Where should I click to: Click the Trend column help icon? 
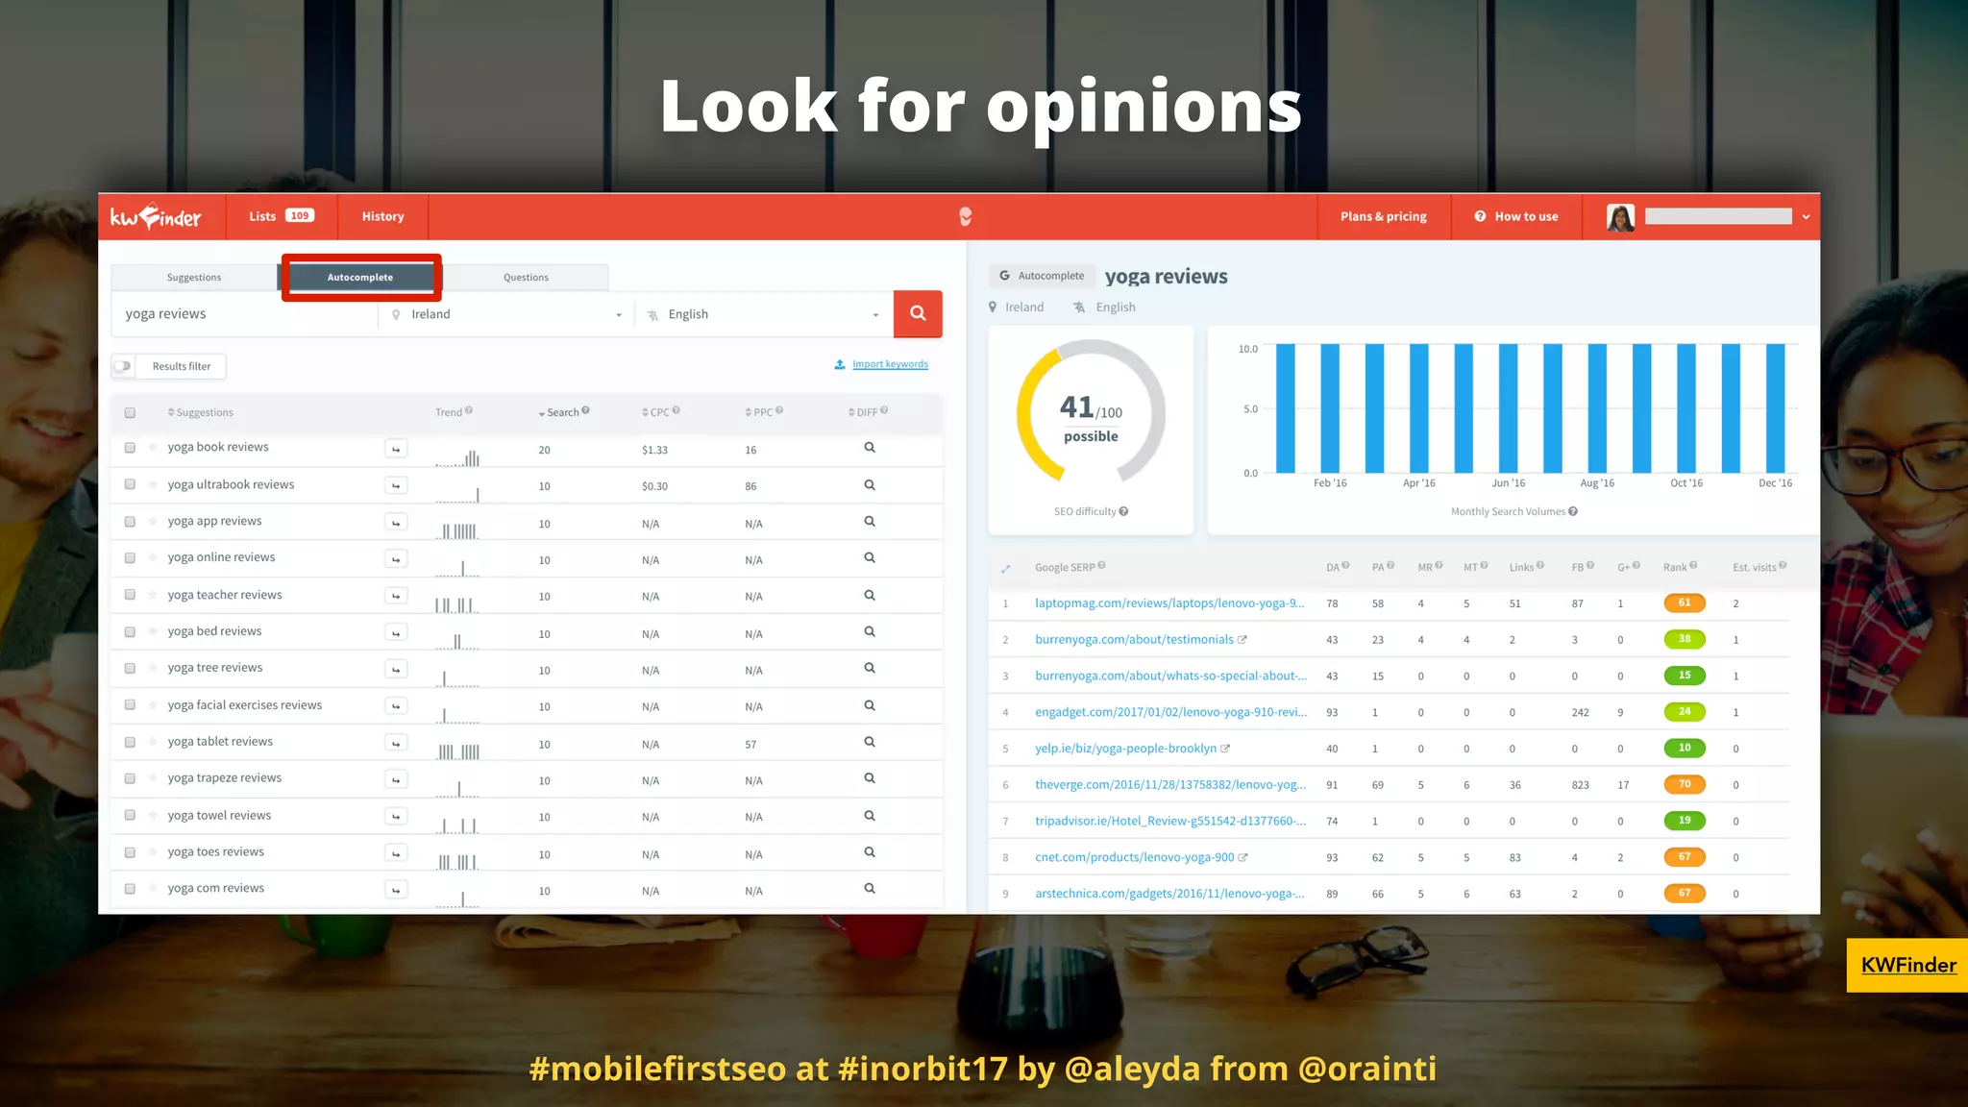(x=469, y=410)
